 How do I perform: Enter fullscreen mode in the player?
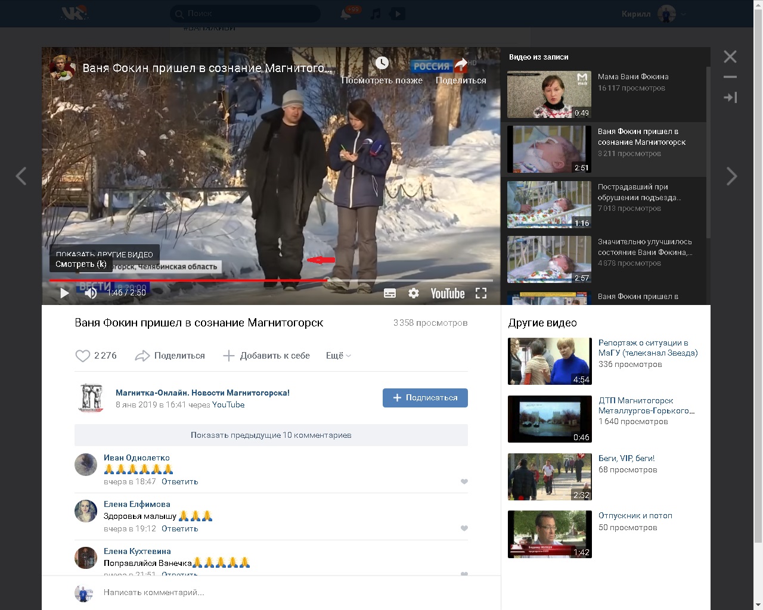tap(481, 293)
